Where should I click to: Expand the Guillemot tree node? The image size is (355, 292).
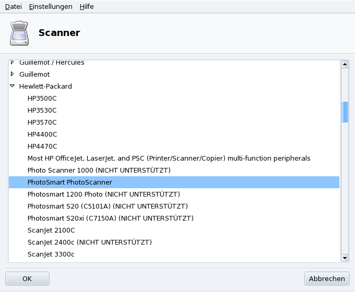tap(13, 74)
